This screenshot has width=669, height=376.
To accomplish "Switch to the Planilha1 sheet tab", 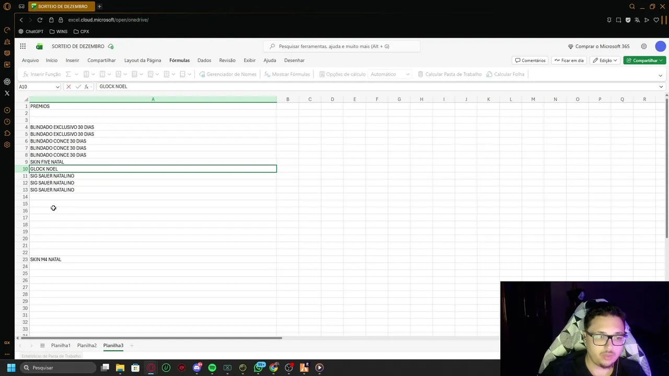I will point(61,346).
